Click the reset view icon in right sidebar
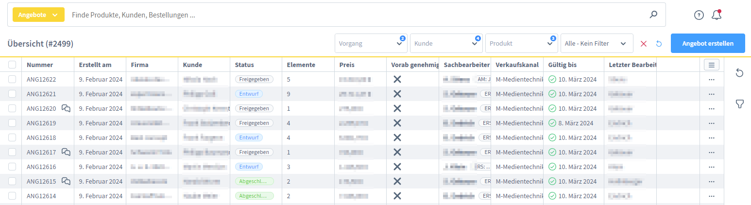 point(739,73)
